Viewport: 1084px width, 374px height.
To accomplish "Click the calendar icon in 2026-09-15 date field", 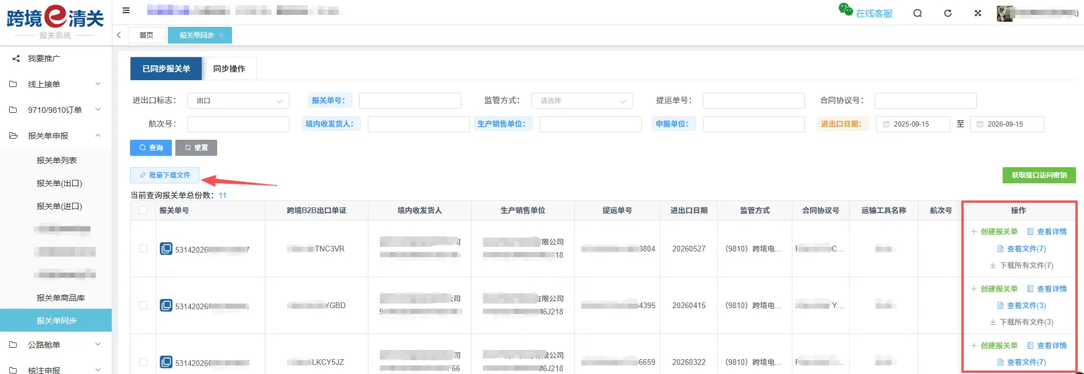I will (x=980, y=124).
